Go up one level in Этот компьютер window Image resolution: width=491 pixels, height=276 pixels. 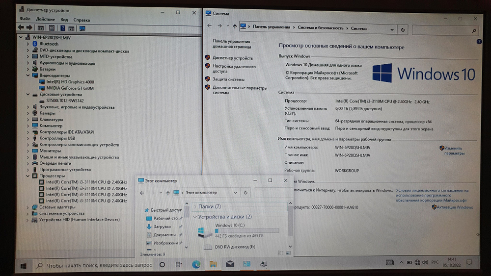click(168, 193)
